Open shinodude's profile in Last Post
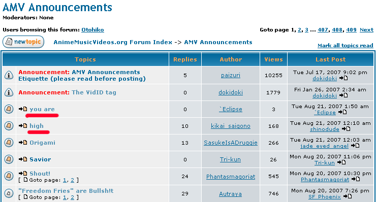 325,129
